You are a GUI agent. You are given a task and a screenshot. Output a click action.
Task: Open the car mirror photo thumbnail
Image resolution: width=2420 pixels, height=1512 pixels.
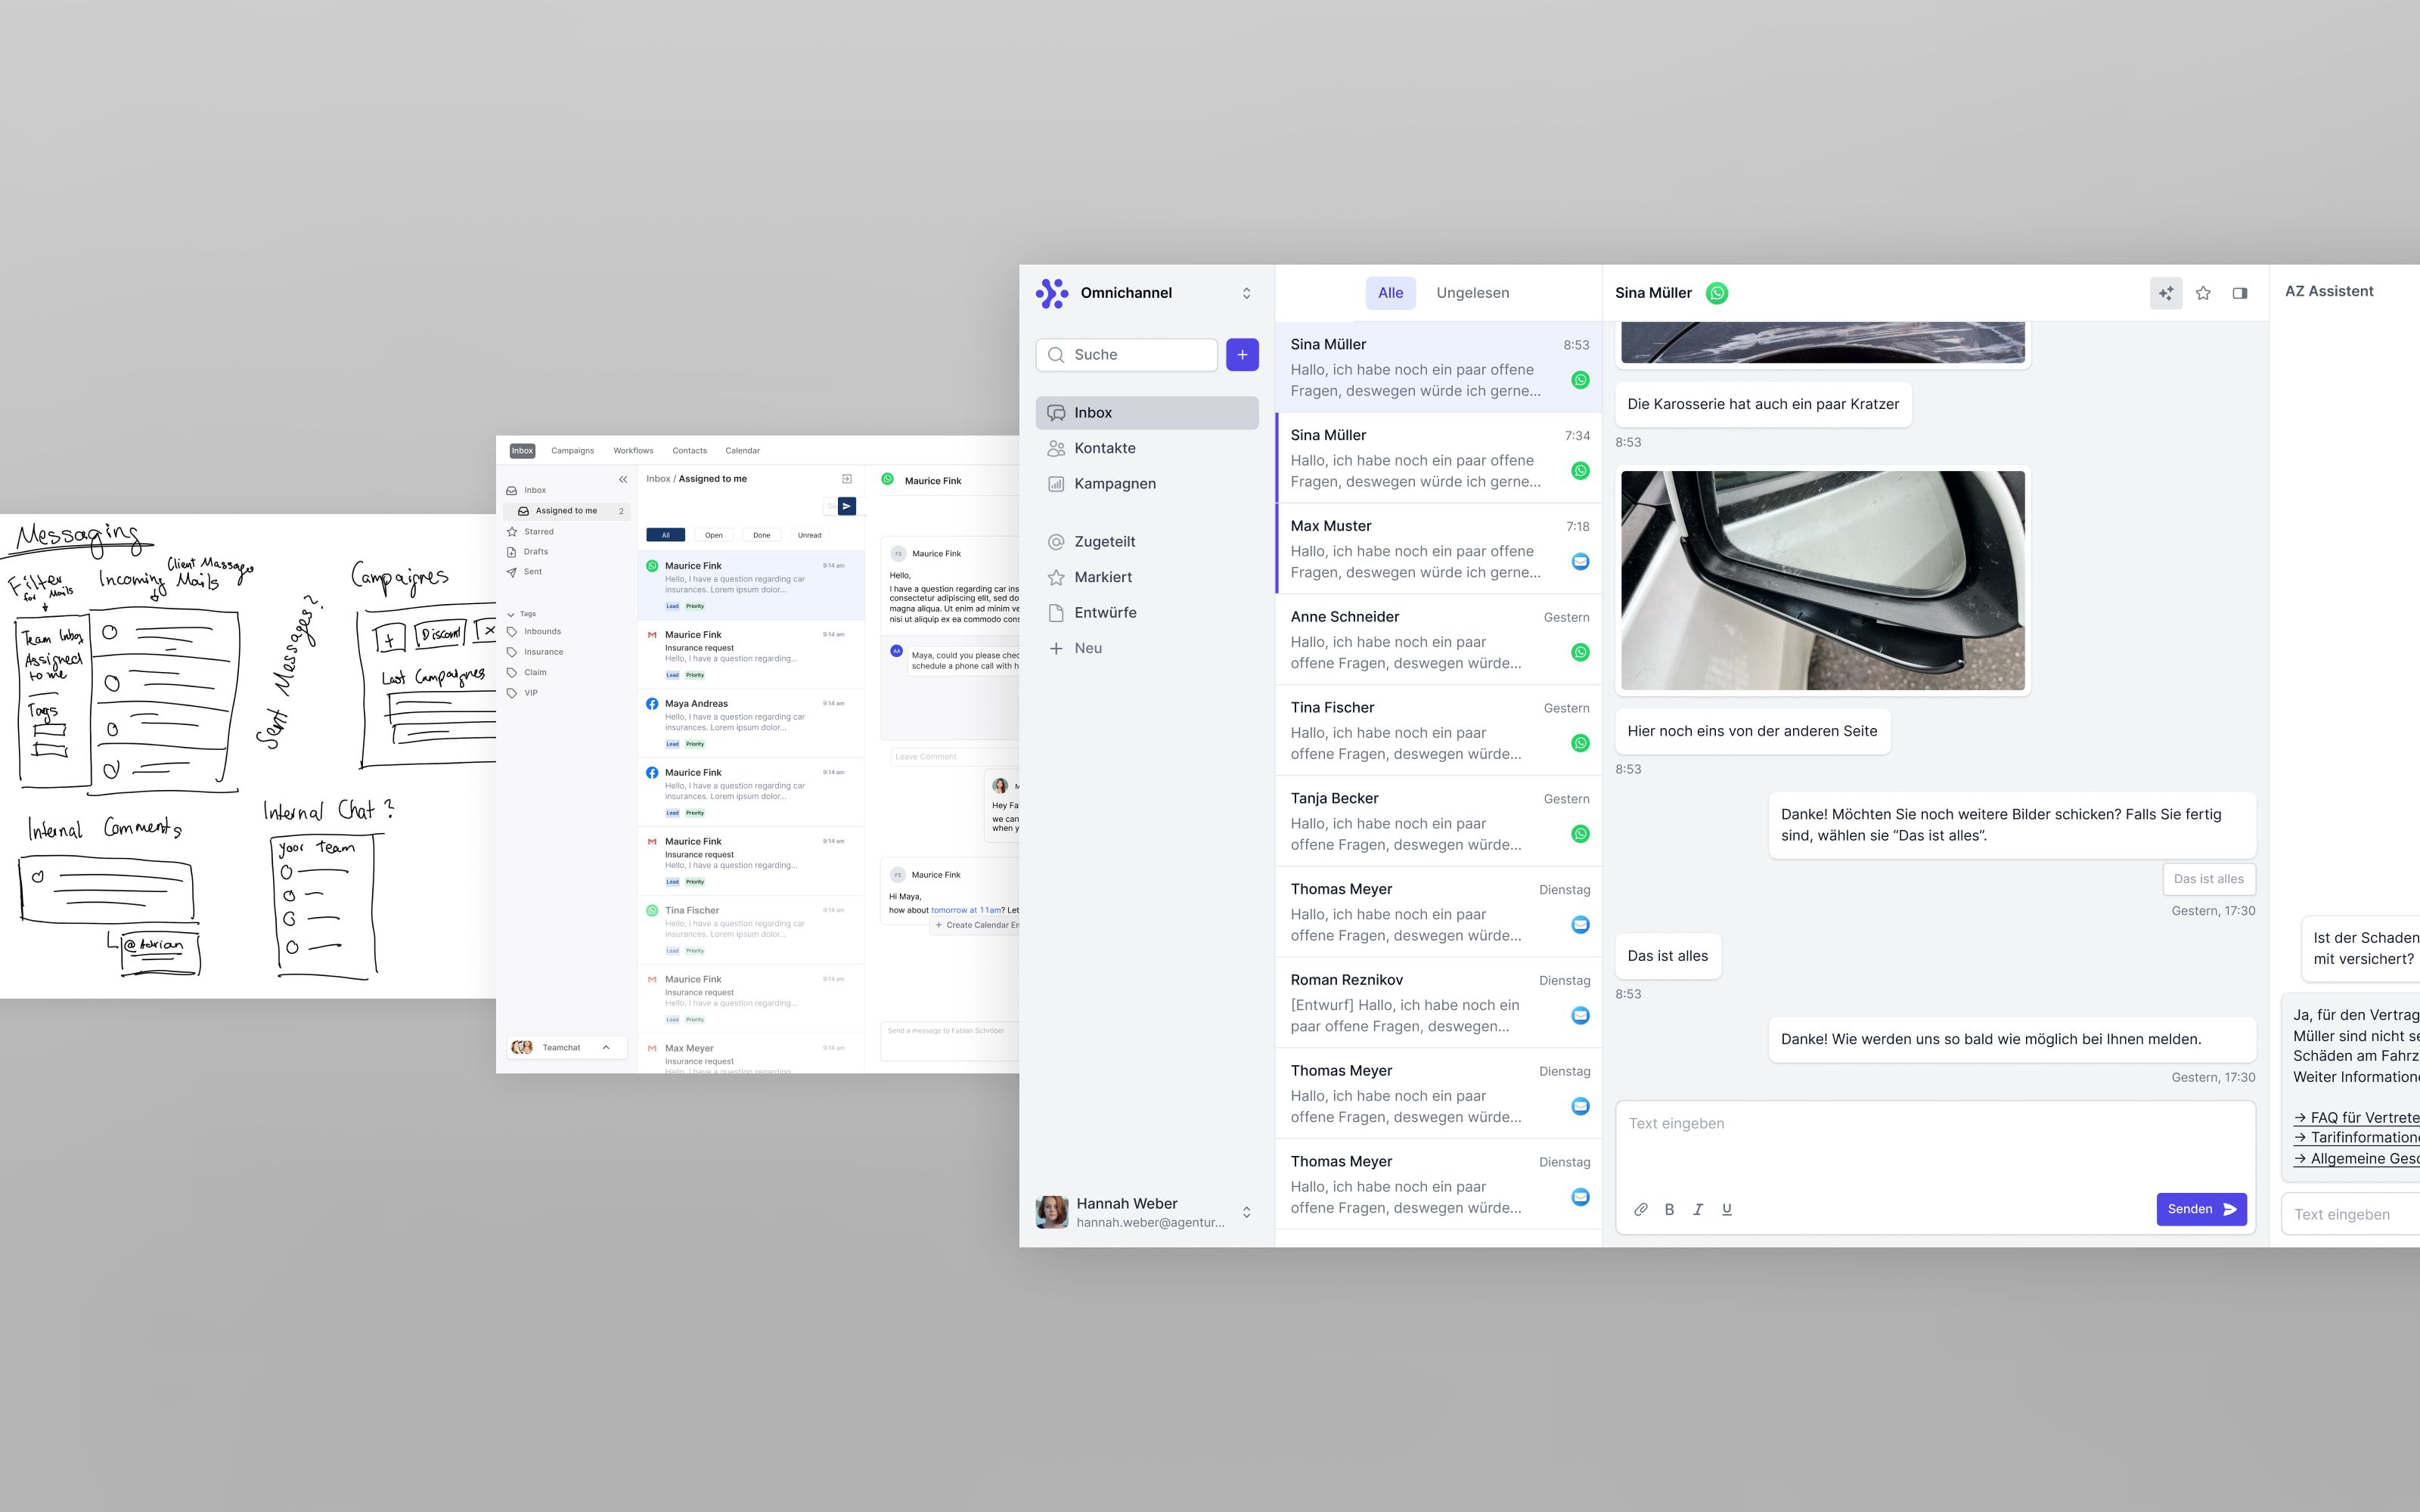[1822, 580]
